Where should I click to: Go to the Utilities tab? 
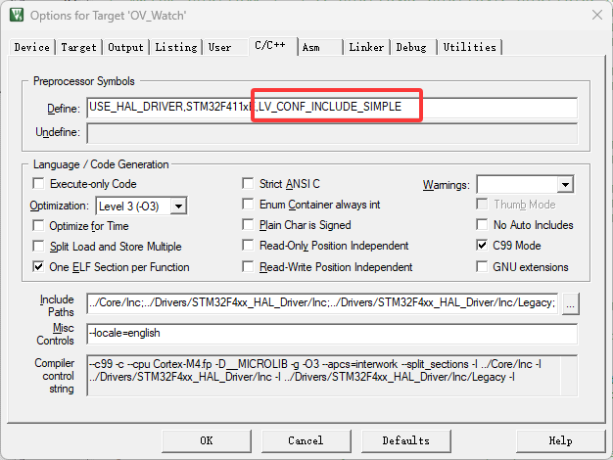[468, 47]
